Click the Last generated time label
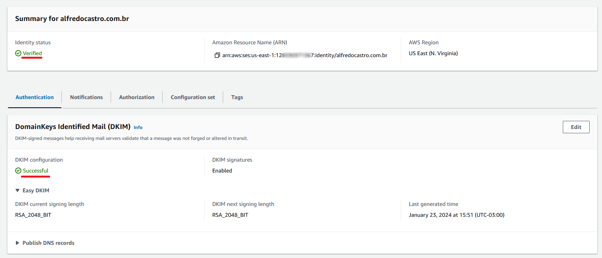The height and width of the screenshot is (258, 602). tap(433, 204)
